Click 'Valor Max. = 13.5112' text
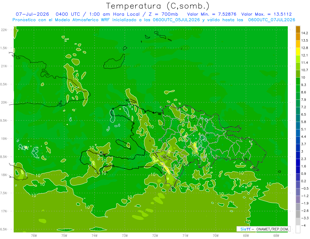310x239 pixels. (x=266, y=14)
